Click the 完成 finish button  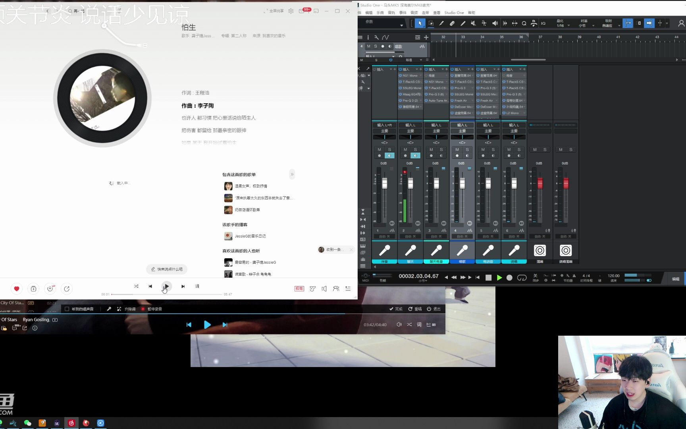point(396,309)
